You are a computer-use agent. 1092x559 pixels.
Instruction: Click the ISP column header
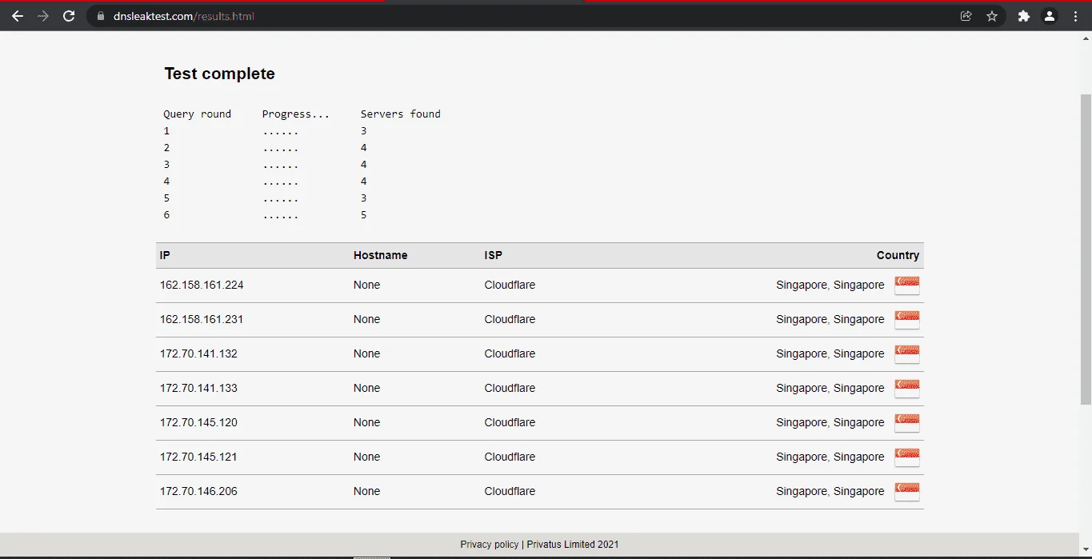(x=494, y=255)
